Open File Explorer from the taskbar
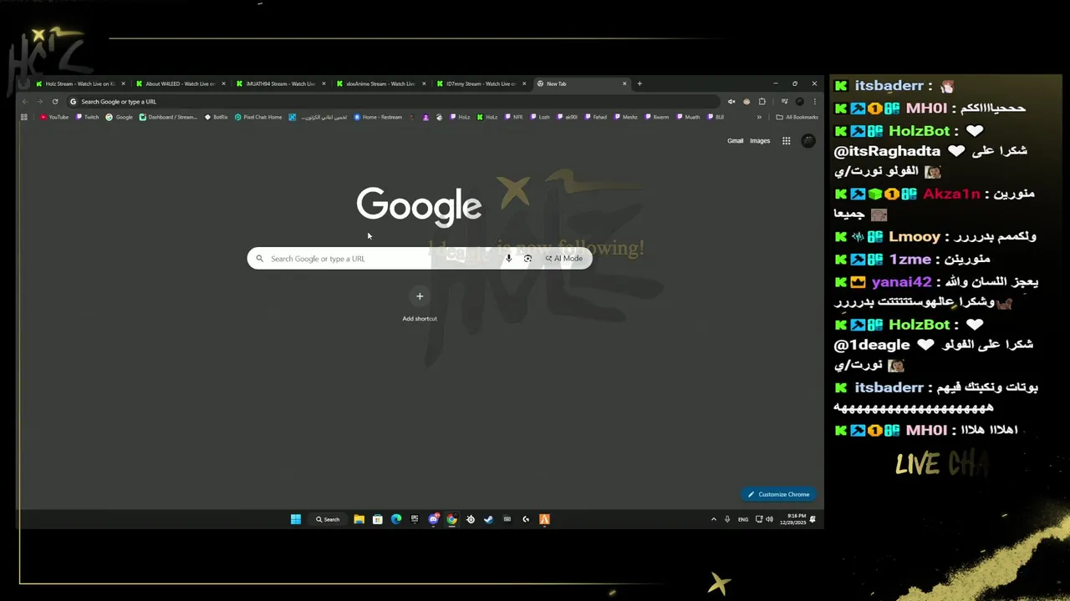This screenshot has height=601, width=1070. pyautogui.click(x=359, y=519)
